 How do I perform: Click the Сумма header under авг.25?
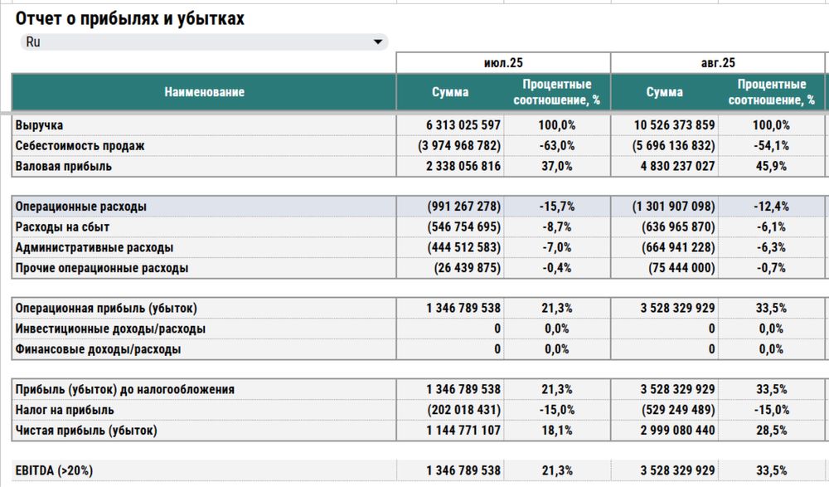(x=664, y=92)
